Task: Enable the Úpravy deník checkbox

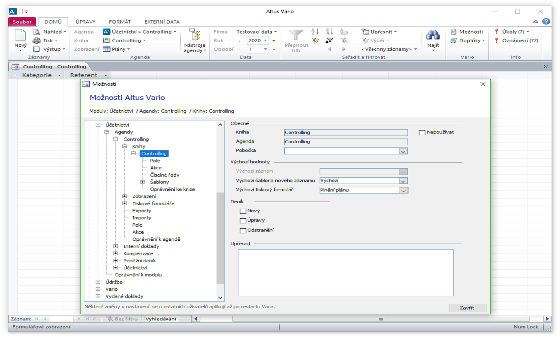Action: point(243,221)
